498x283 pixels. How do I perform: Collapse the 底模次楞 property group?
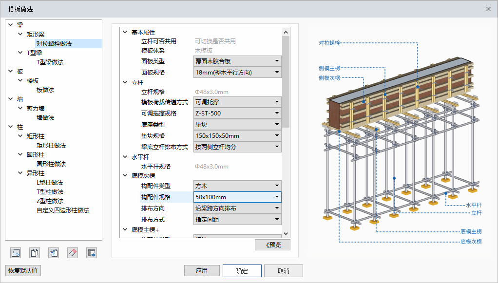pos(125,175)
